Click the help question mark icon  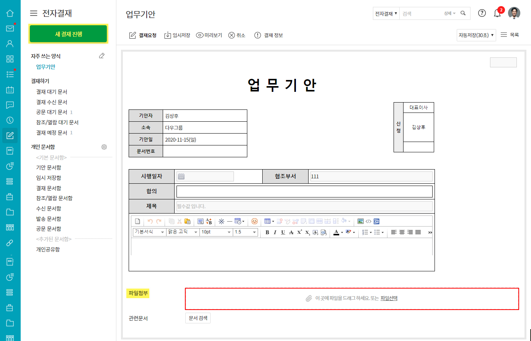(482, 13)
